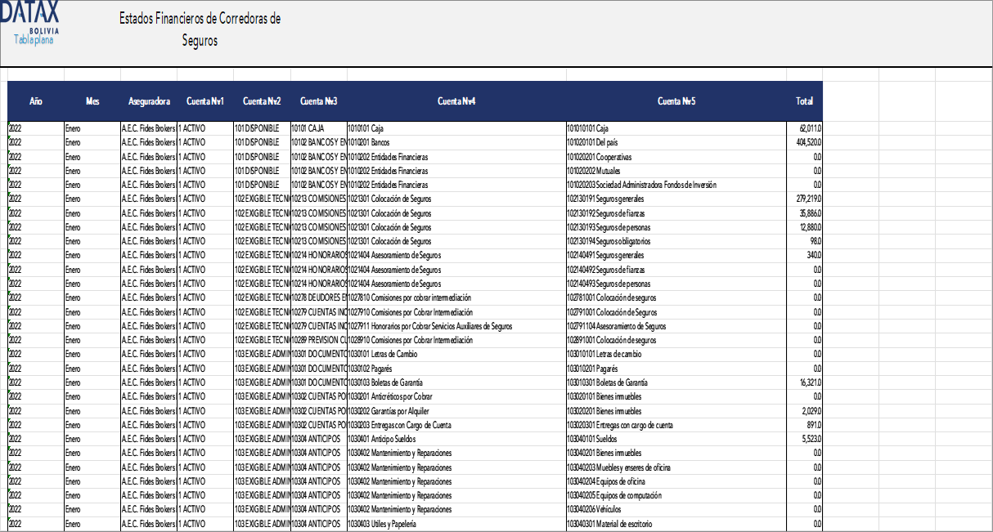Select the 1030101 Letras de Cambio cell
The height and width of the screenshot is (532, 993).
point(456,354)
